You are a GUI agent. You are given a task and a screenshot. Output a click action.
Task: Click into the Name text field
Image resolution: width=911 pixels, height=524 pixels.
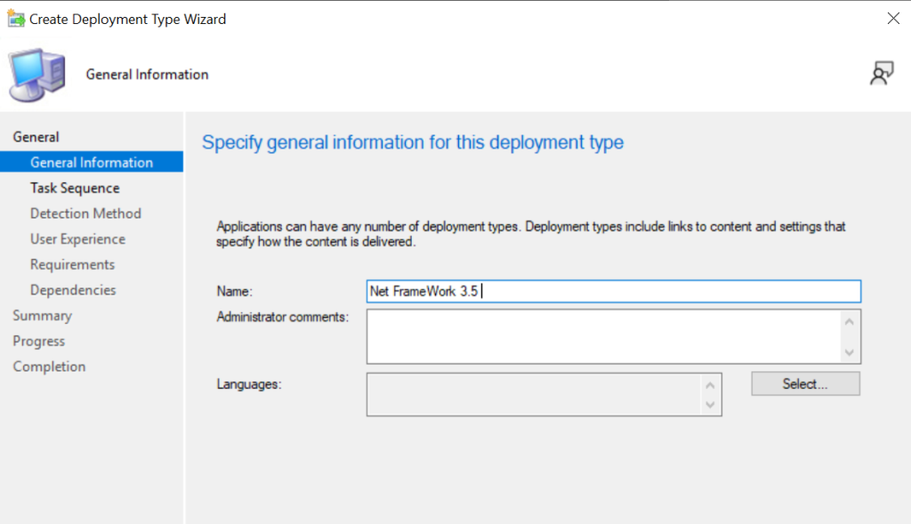point(614,291)
